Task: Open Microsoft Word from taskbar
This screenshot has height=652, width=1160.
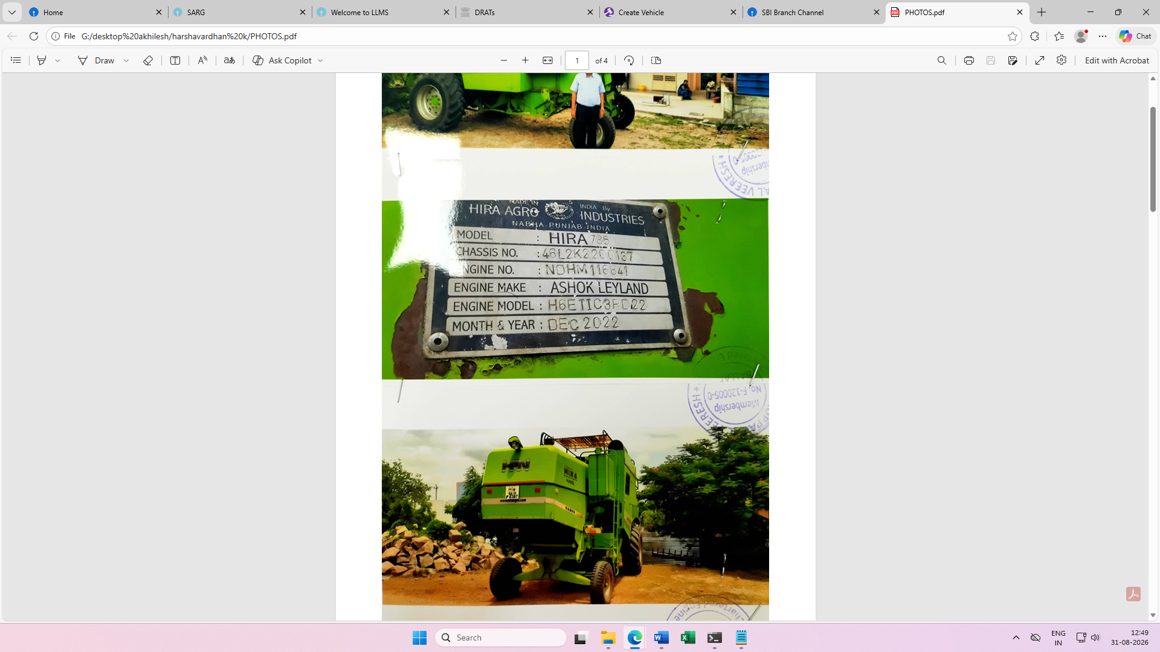Action: 662,638
